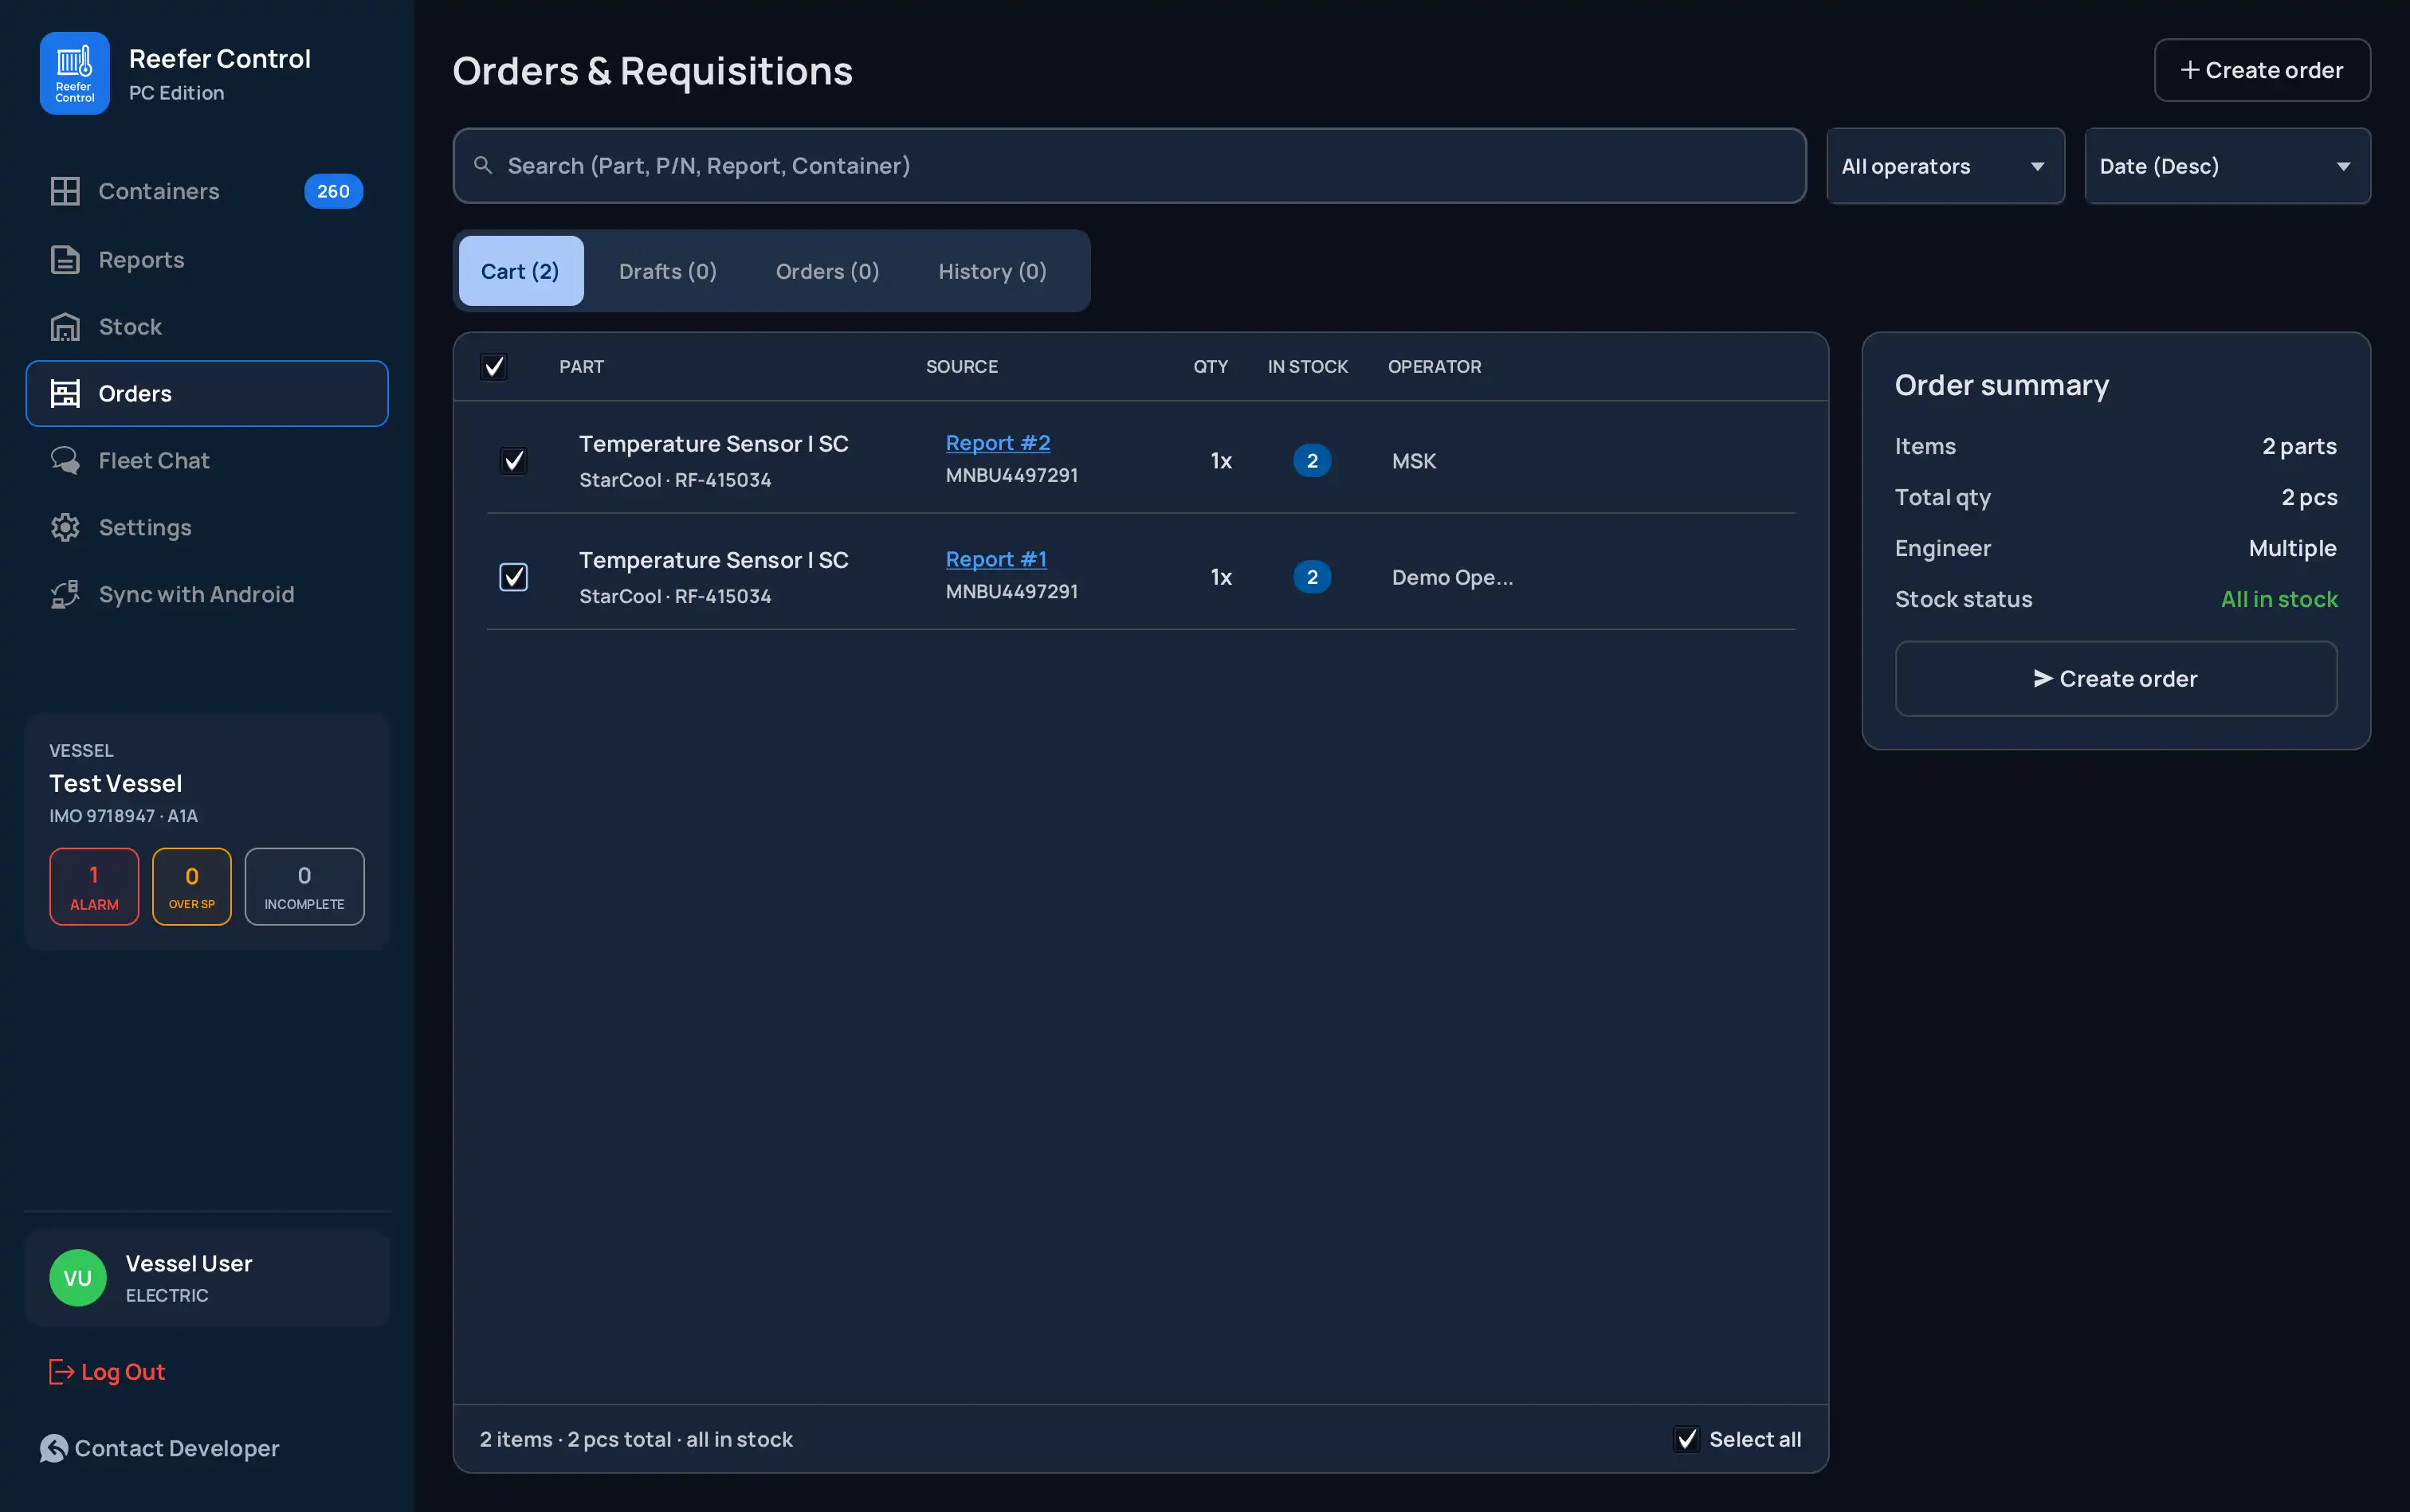The height and width of the screenshot is (1512, 2410).
Task: Open Stock via its warehouse icon
Action: 65,327
